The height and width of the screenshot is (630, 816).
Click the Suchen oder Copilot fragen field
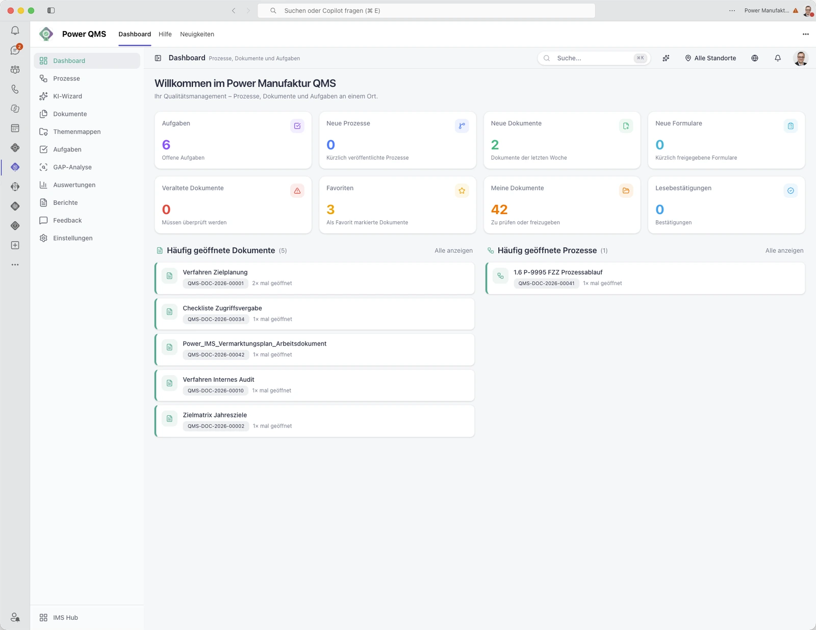(x=426, y=11)
